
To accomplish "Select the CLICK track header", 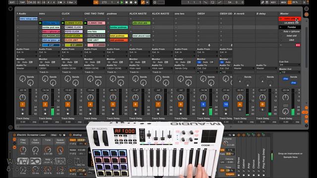I will pyautogui.click(x=72, y=13).
